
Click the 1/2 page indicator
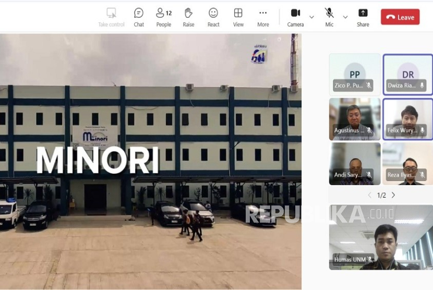point(381,196)
